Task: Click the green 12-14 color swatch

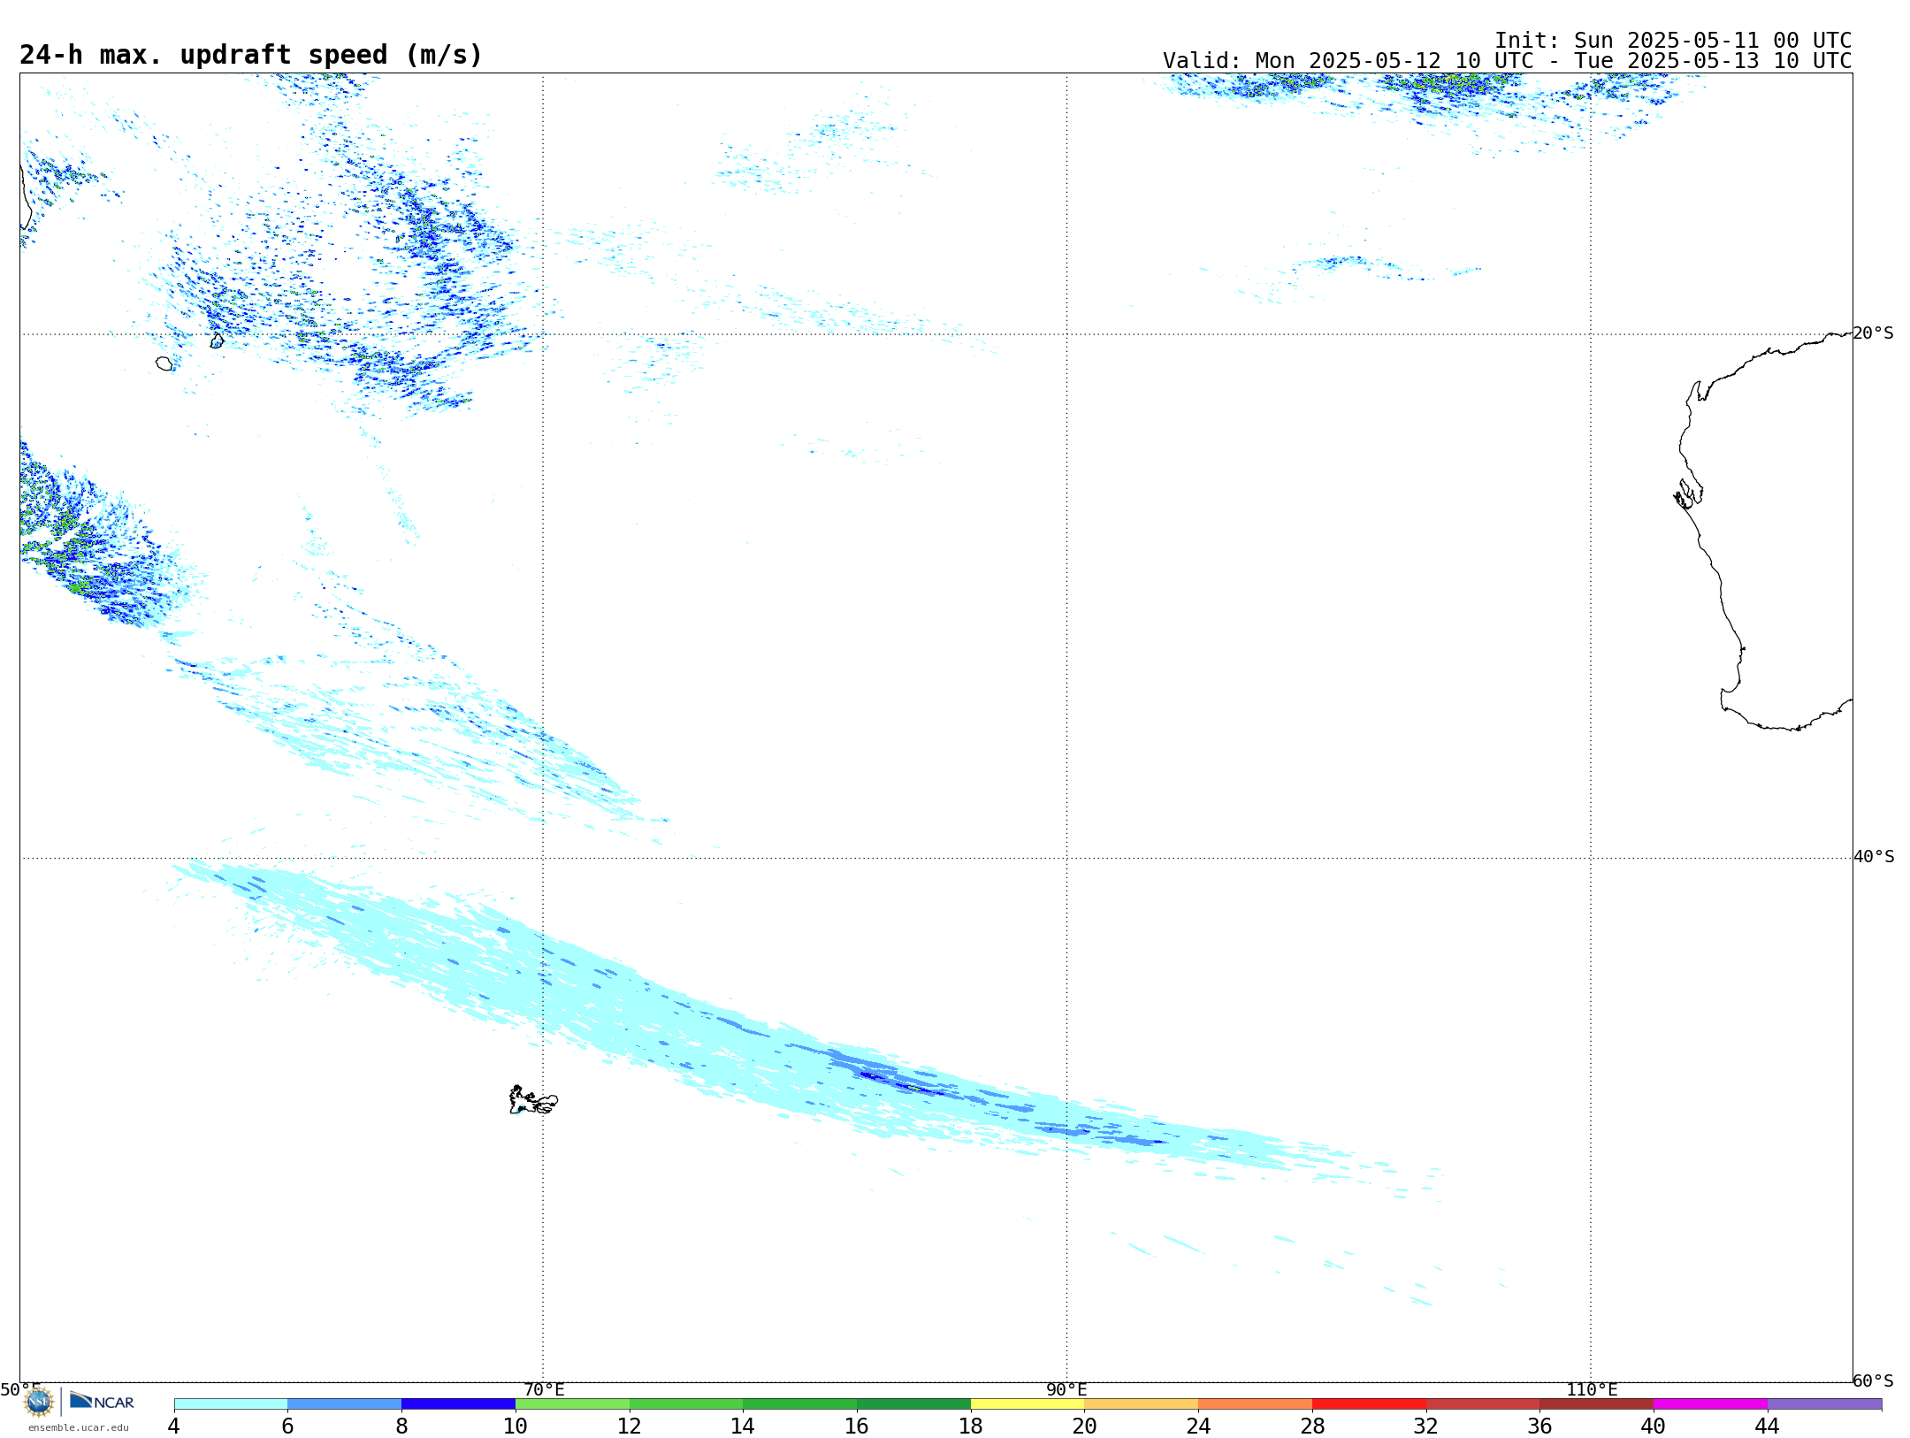Action: [686, 1404]
